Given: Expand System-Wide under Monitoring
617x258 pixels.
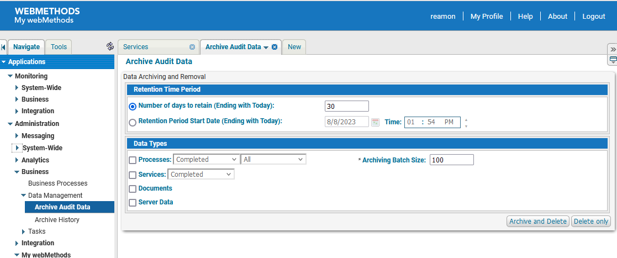Looking at the screenshot, I should coord(17,88).
